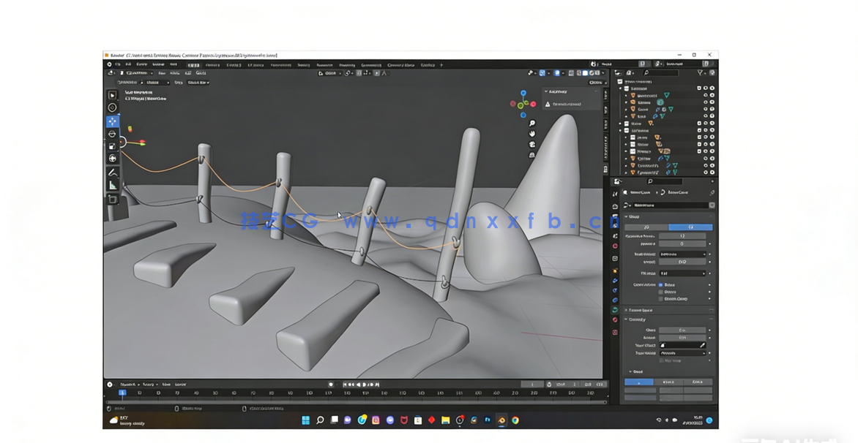Toggle viewport visibility of the first outliner object
Viewport: 858px width, 443px height.
click(x=706, y=96)
